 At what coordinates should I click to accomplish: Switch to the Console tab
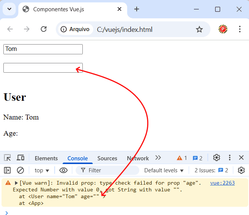78,158
